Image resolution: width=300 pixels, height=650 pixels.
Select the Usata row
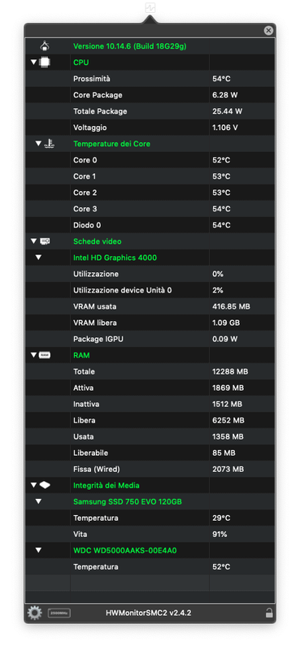(150, 436)
